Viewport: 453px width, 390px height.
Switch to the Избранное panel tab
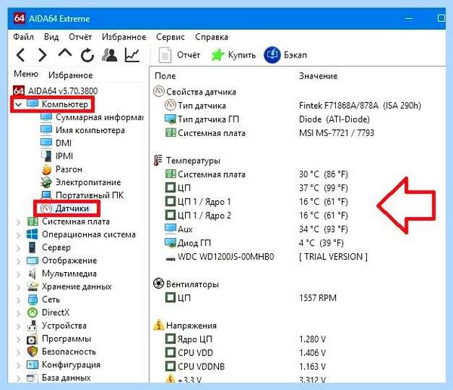[x=70, y=76]
